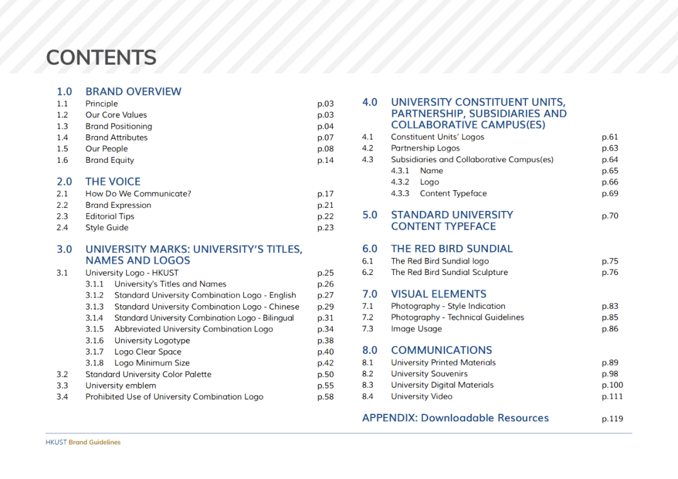This screenshot has width=678, height=479.
Task: Open 1.4 Brand Attributes entry
Action: tap(116, 137)
